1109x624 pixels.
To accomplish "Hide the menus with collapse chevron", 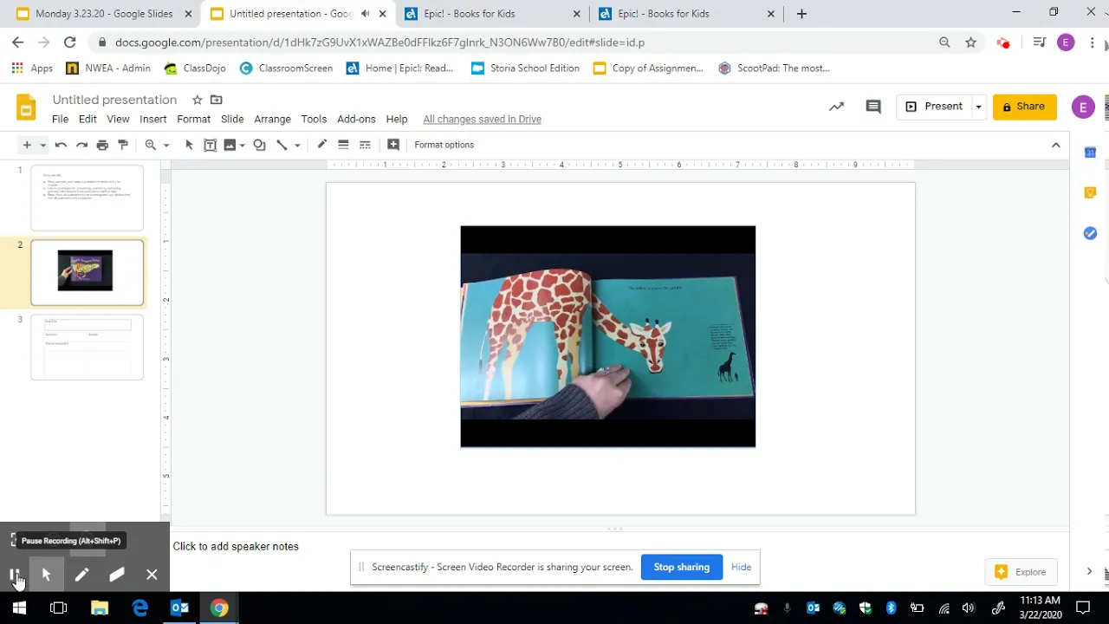I will (x=1055, y=145).
